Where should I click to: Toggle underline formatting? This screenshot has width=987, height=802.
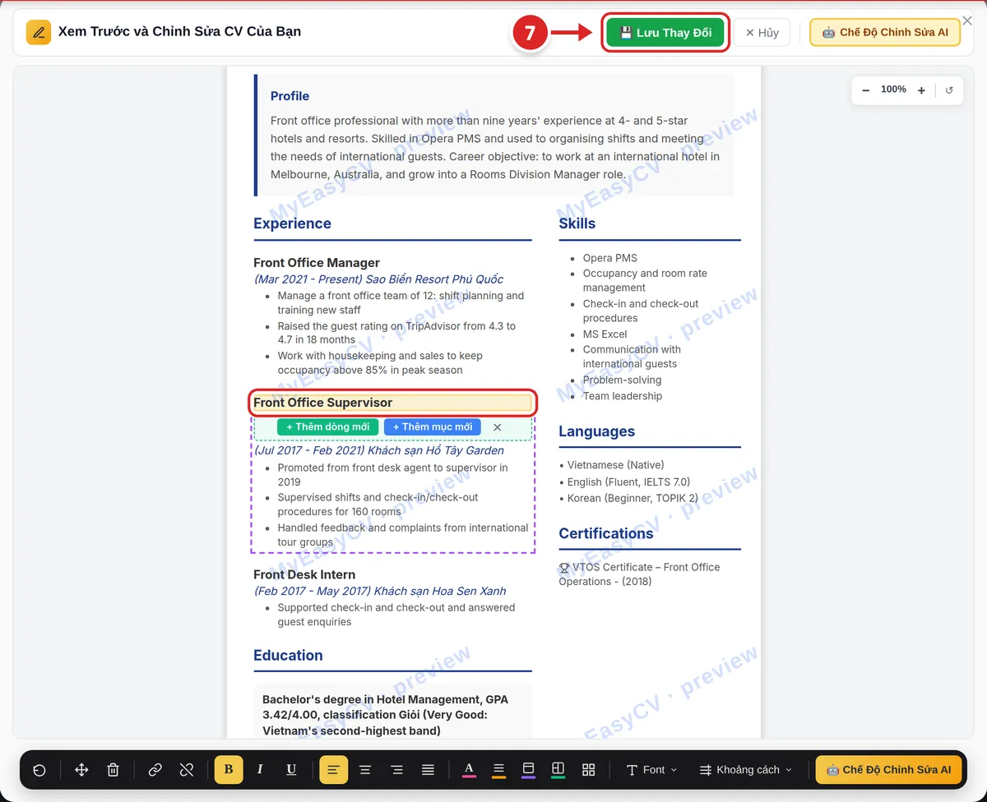tap(291, 770)
